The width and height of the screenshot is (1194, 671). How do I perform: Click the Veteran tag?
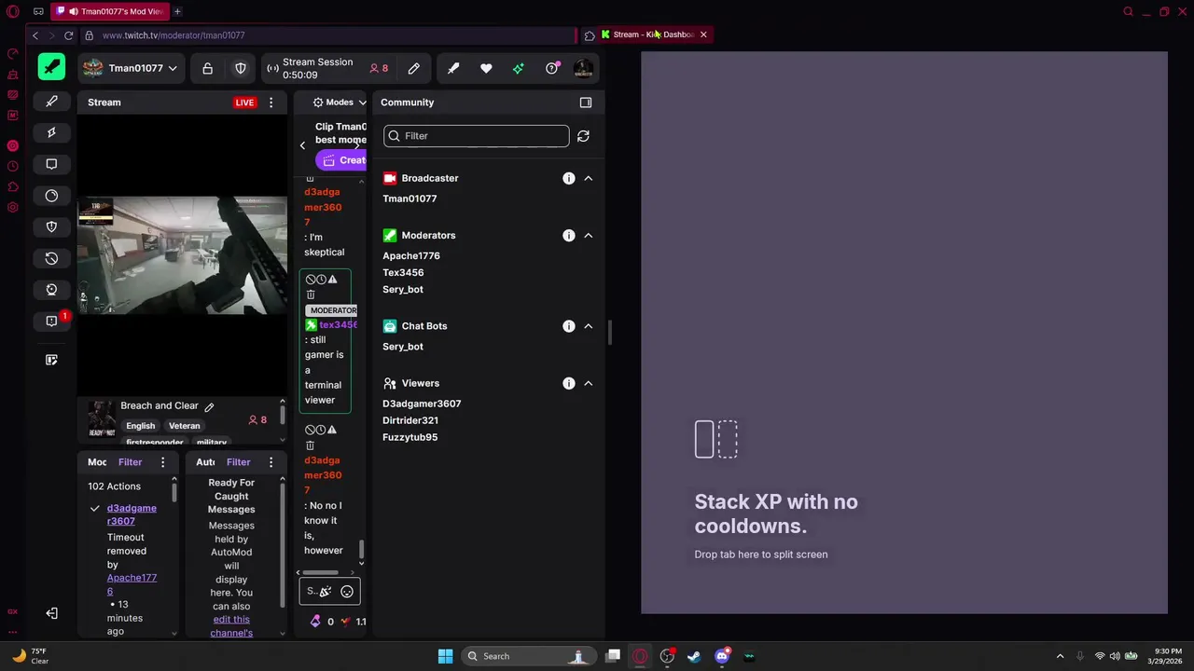pyautogui.click(x=185, y=426)
